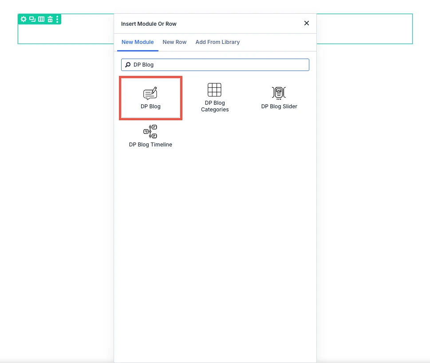Open the Add From Library tab
This screenshot has width=430, height=363.
(x=217, y=42)
